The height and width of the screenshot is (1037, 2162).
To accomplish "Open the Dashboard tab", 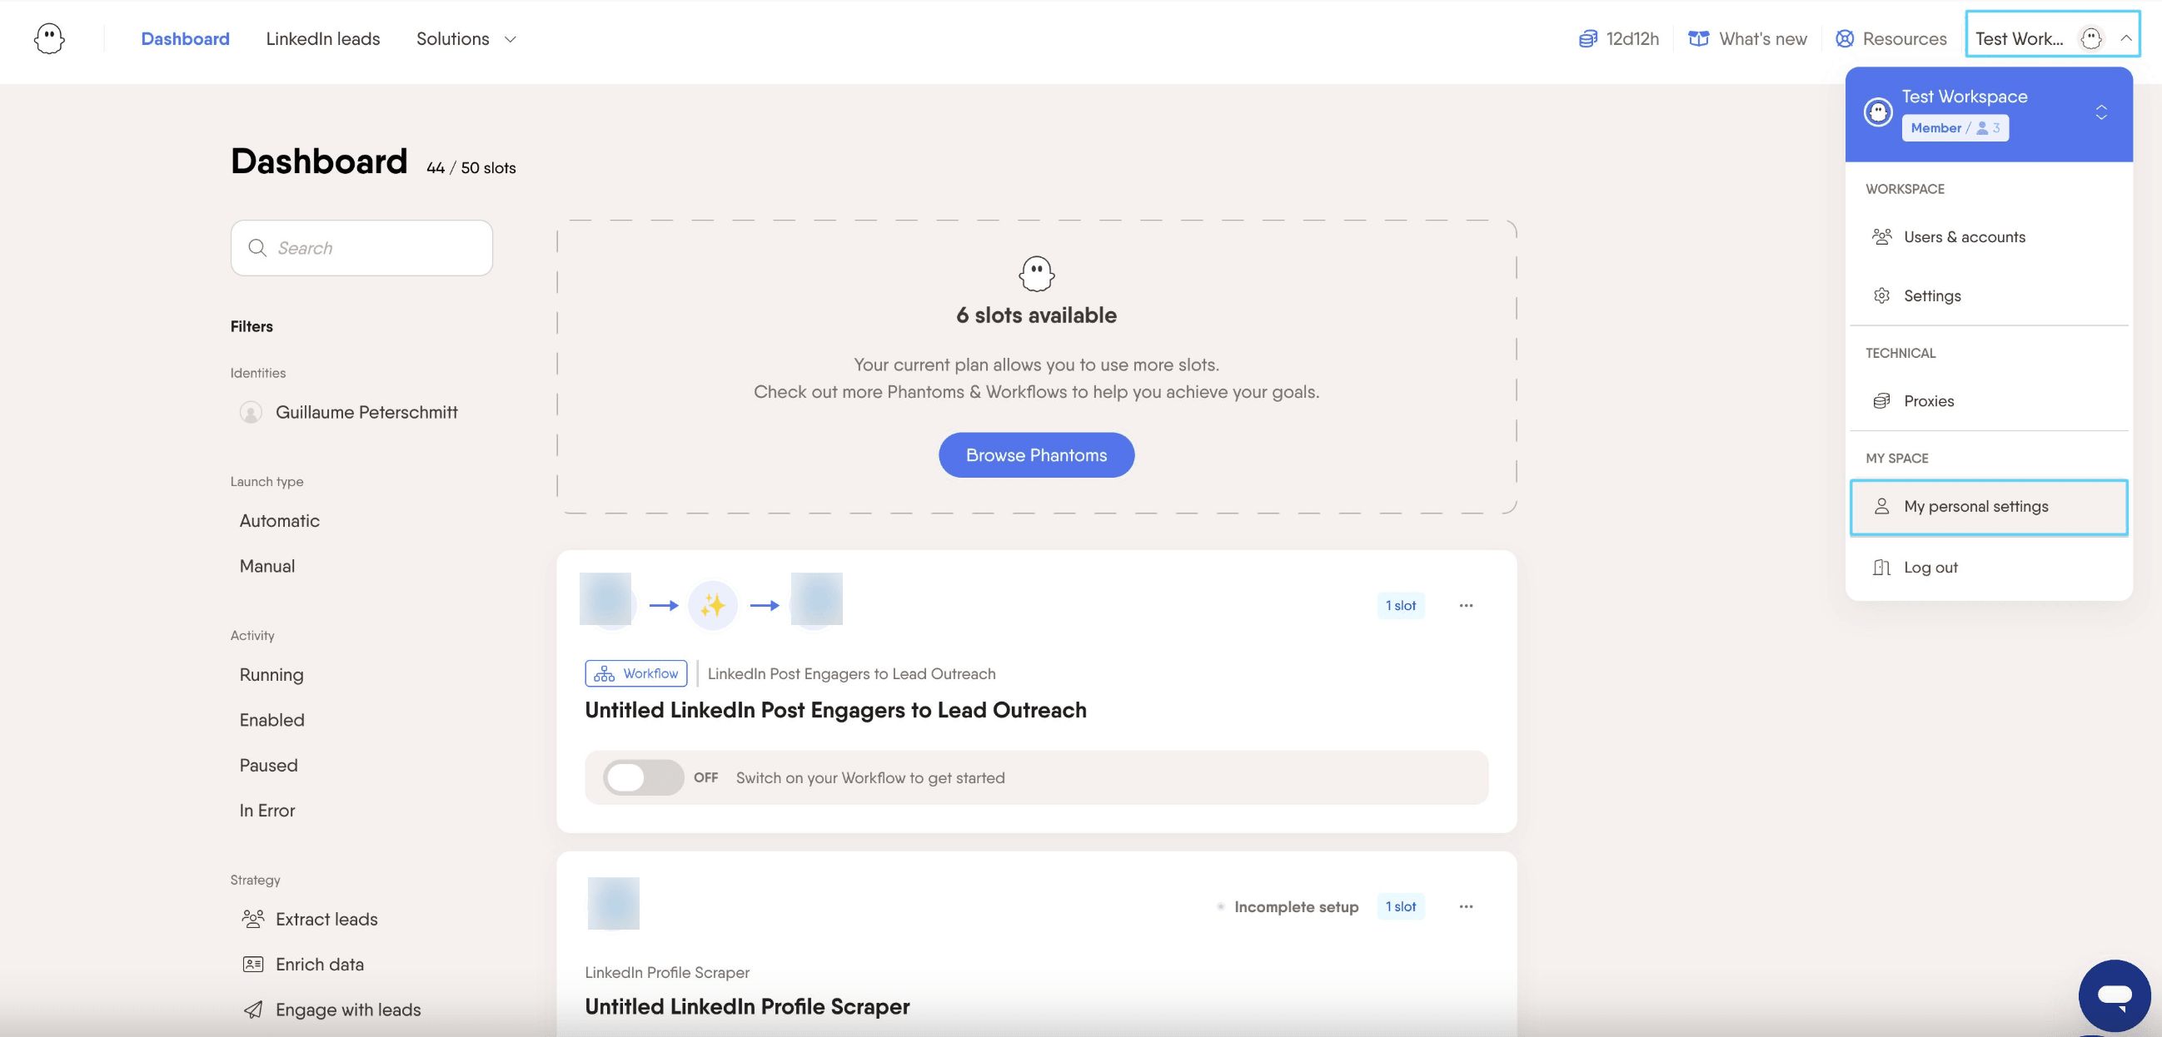I will tap(185, 38).
